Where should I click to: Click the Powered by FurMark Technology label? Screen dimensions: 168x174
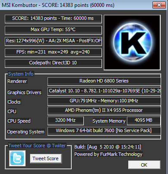pyautogui.click(x=108, y=154)
